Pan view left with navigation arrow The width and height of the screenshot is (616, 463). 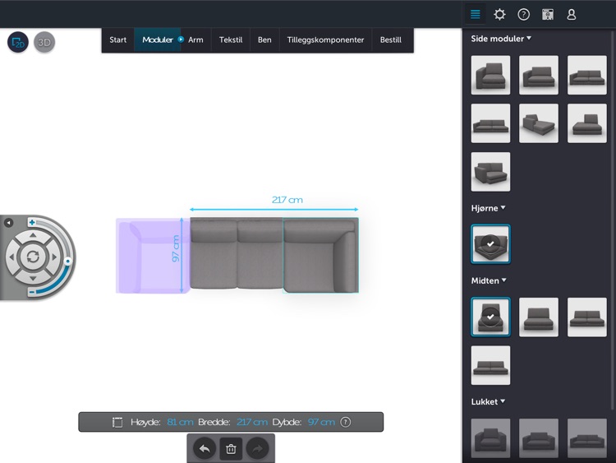(x=11, y=257)
